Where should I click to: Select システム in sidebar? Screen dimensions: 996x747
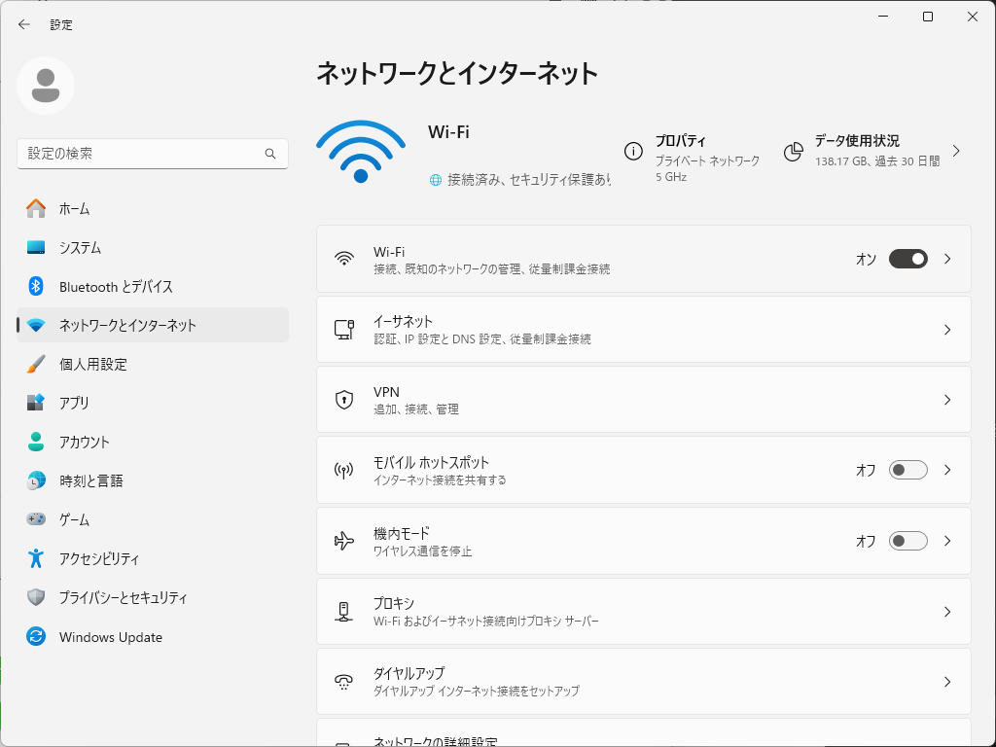[153, 248]
